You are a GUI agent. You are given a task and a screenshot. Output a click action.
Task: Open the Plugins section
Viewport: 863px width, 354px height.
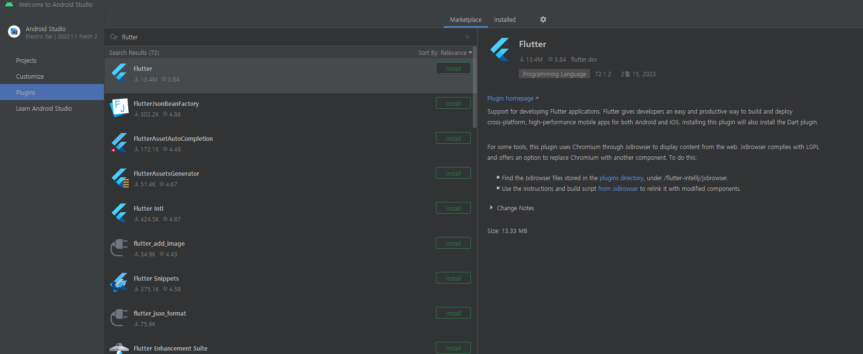point(52,92)
